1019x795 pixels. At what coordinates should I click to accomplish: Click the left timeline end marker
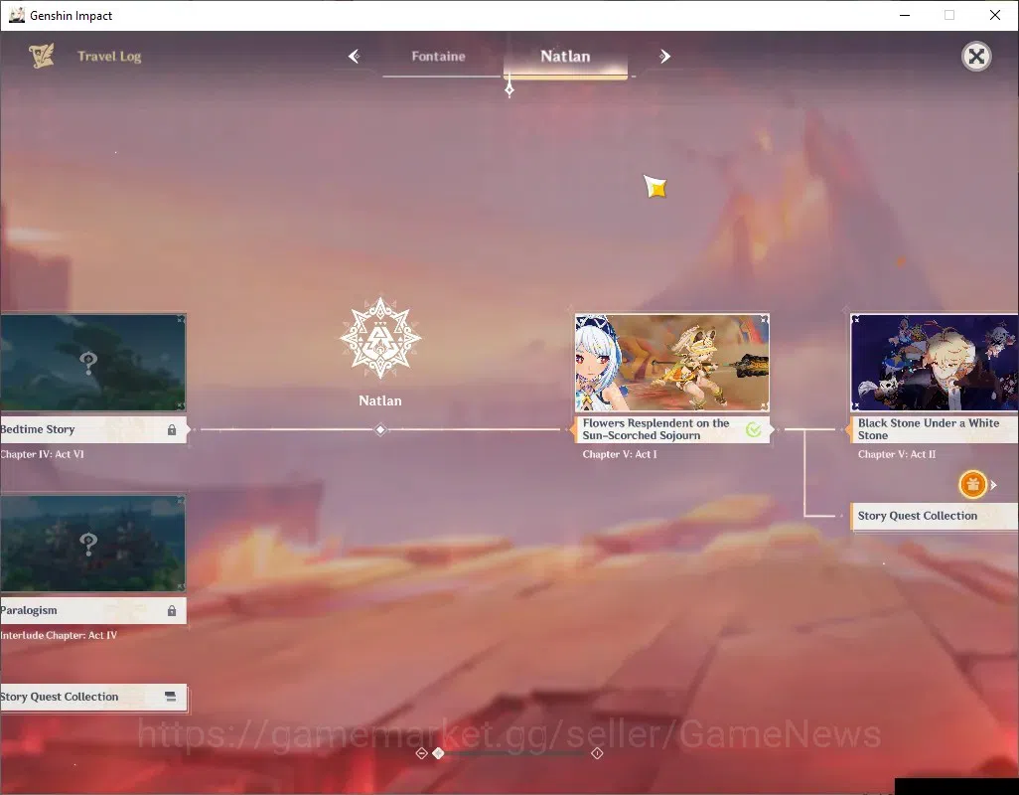[421, 753]
